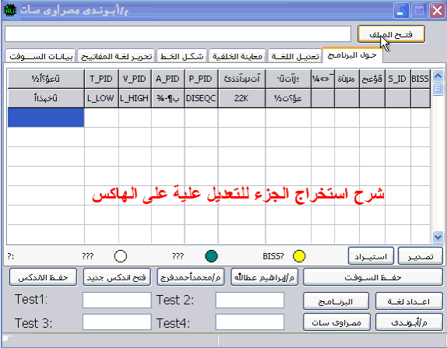The width and height of the screenshot is (447, 348).
Task: Switch to the بيانات السوفت tab
Action: (x=40, y=56)
